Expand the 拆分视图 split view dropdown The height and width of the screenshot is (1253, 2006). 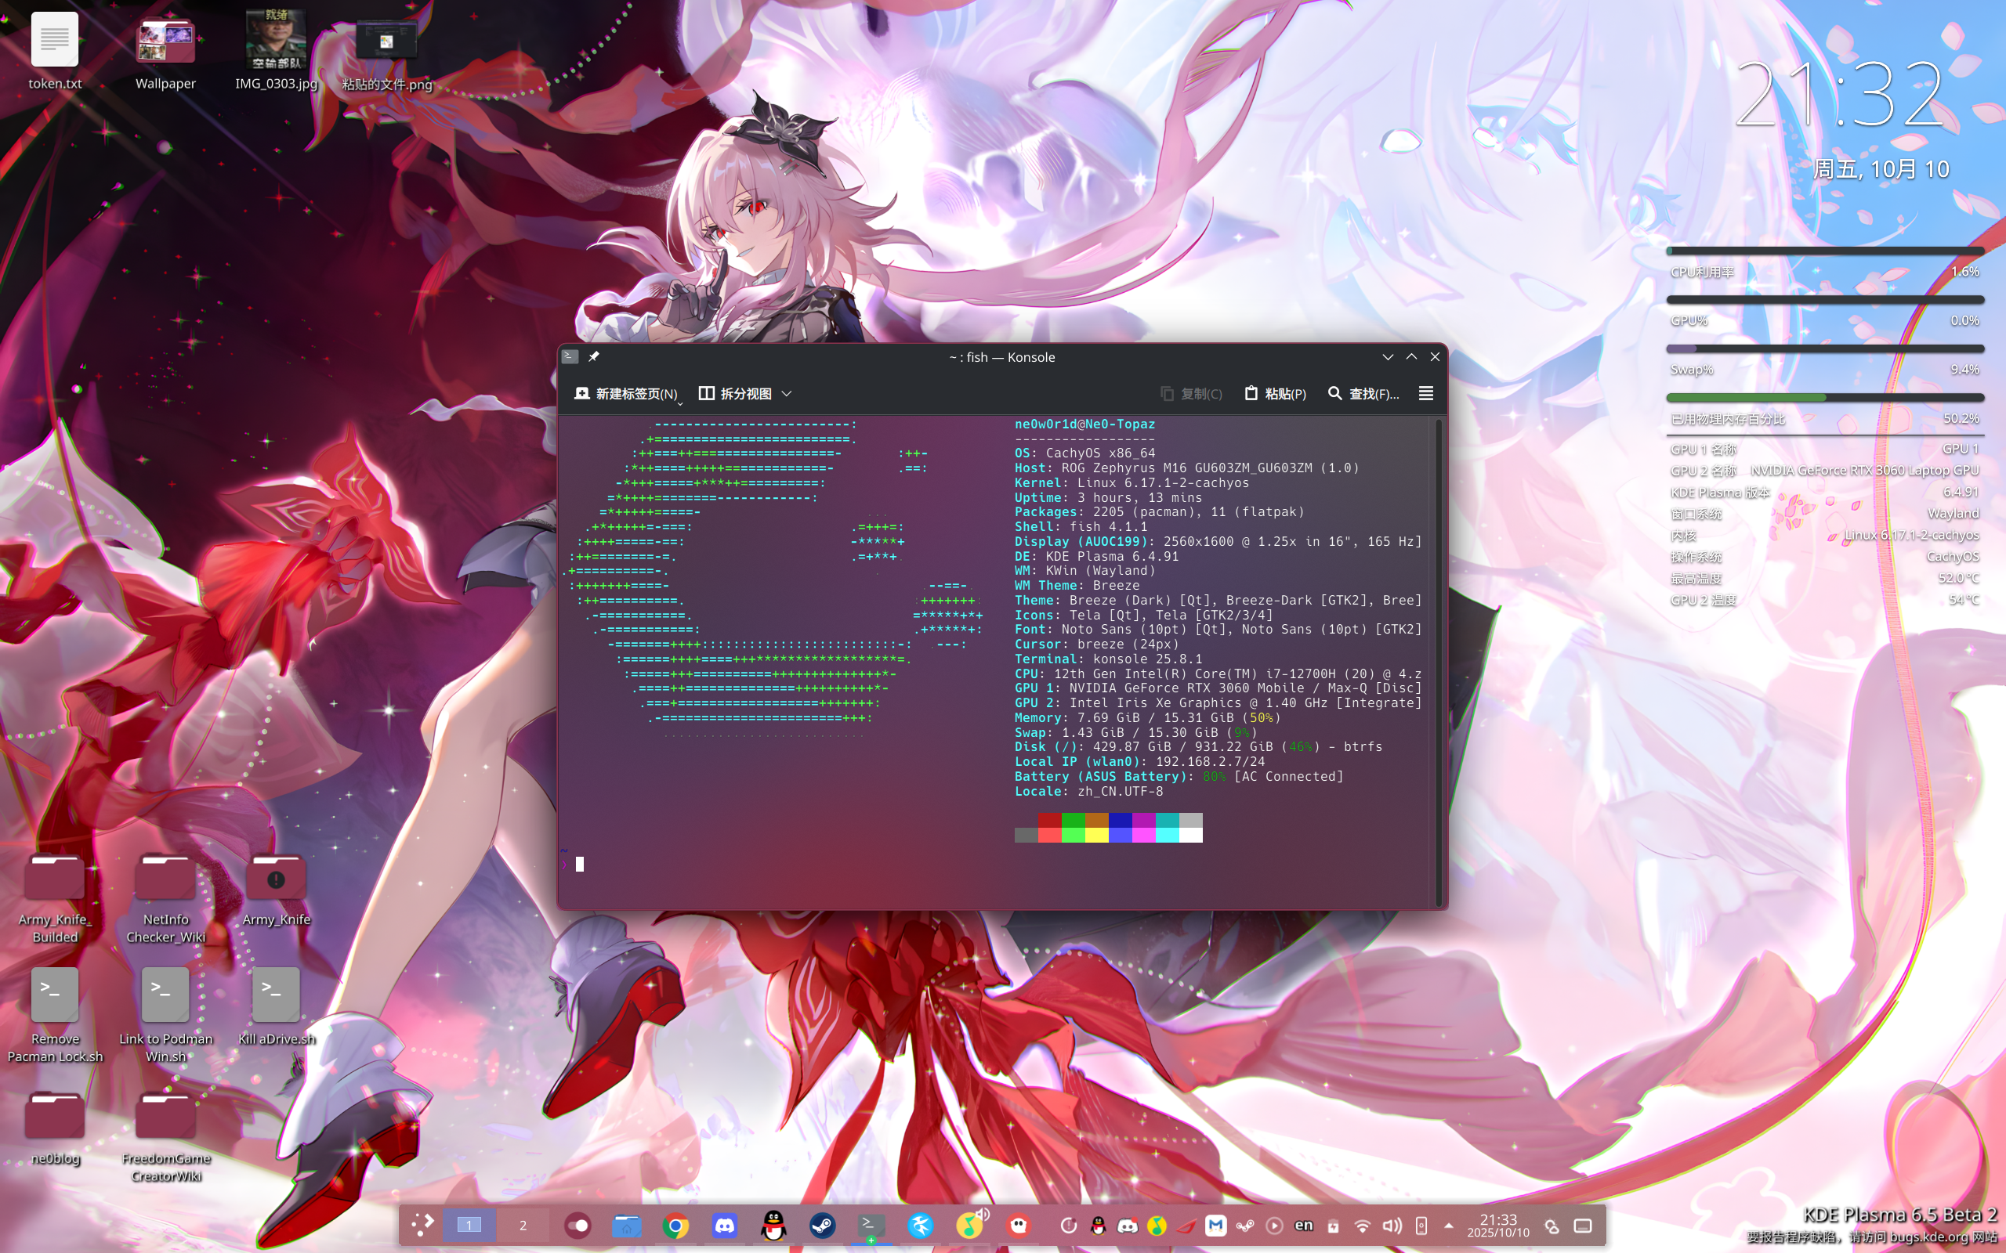[x=787, y=394]
